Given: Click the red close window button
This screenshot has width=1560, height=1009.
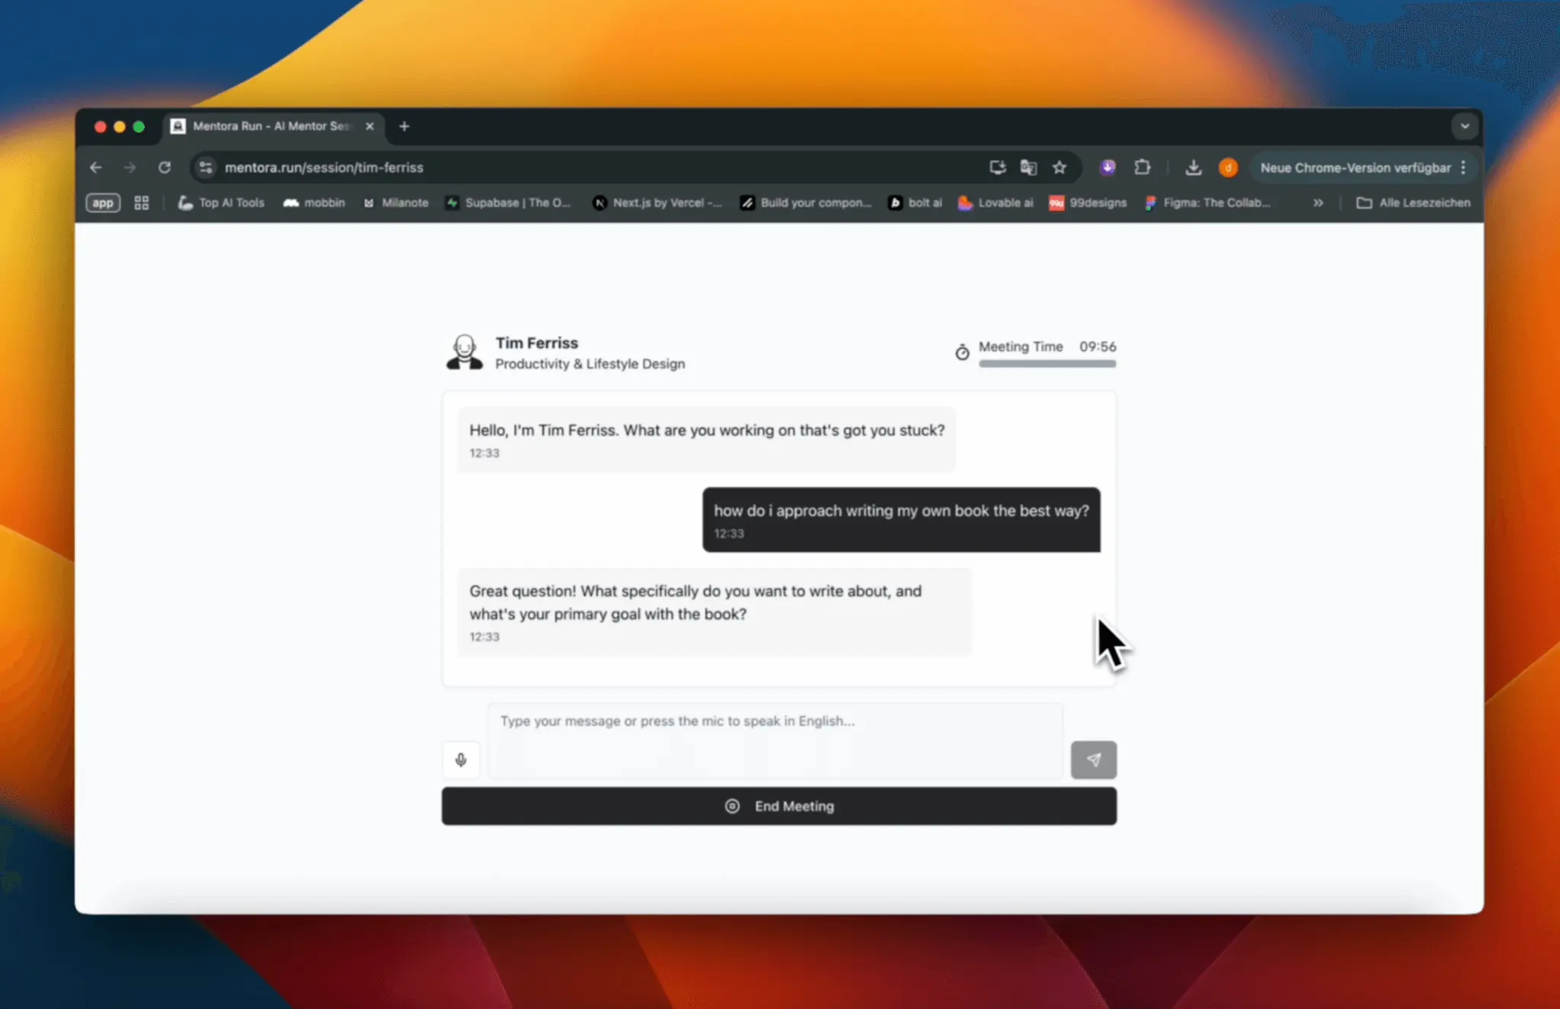Looking at the screenshot, I should point(100,126).
